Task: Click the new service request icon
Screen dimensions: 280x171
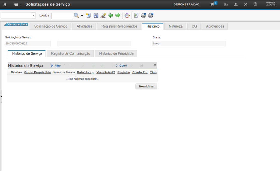Action: pos(88,16)
